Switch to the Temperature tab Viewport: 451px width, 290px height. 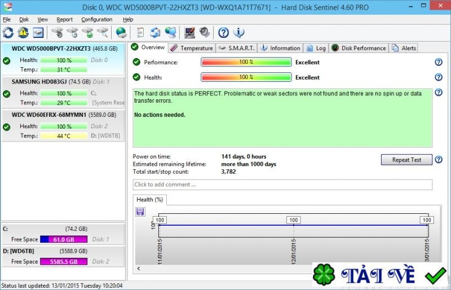[192, 48]
